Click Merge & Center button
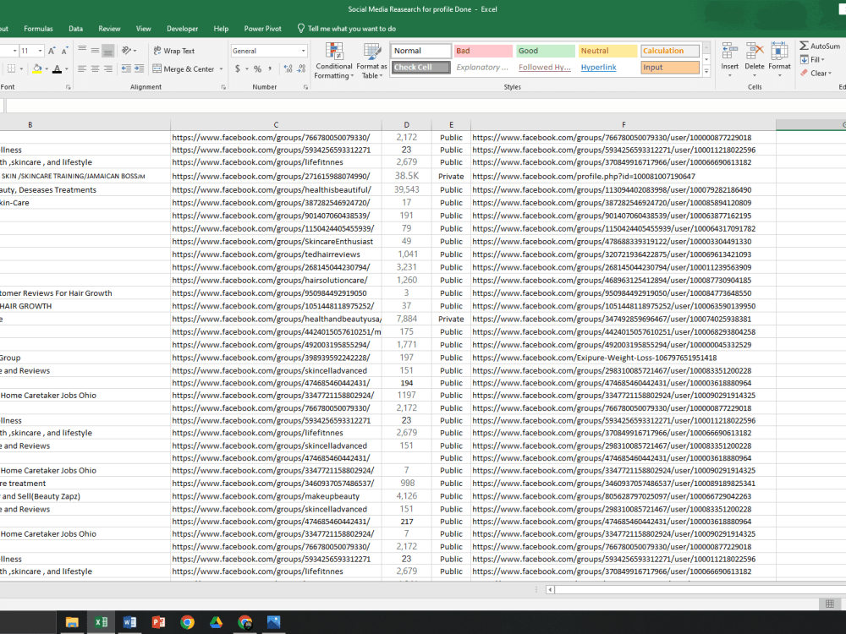Screen dimensions: 846x634 (x=184, y=69)
